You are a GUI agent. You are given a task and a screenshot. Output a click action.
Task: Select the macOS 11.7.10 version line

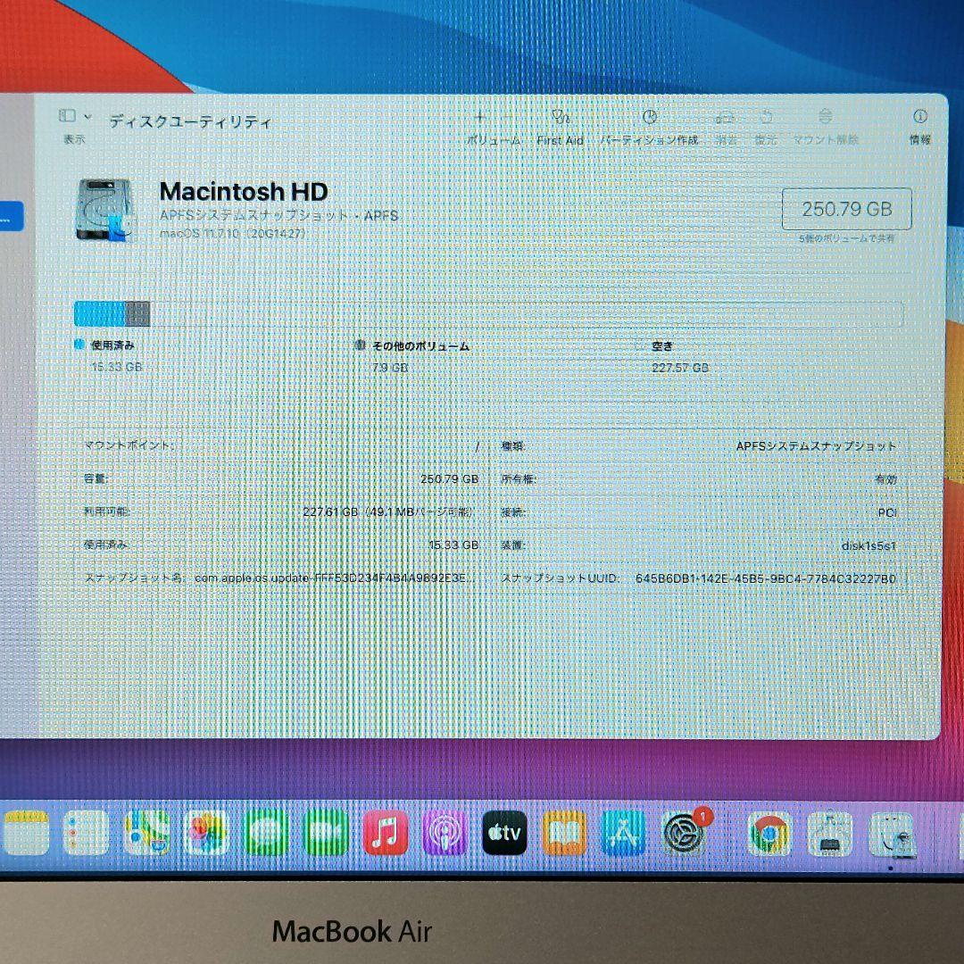232,234
